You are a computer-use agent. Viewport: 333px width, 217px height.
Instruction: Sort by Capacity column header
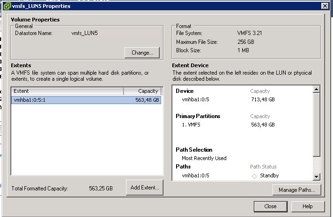click(142, 91)
